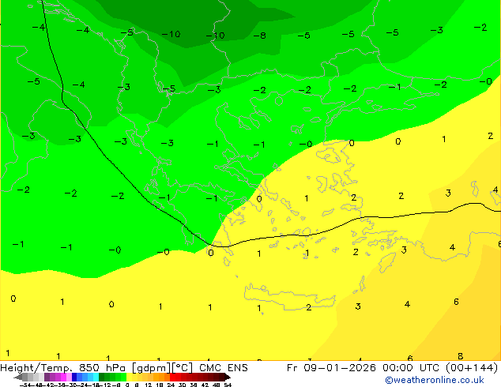Image resolution: width=501 pixels, height=387 pixels.
Task: Click the '[°C]' unit label
Action: point(182,368)
